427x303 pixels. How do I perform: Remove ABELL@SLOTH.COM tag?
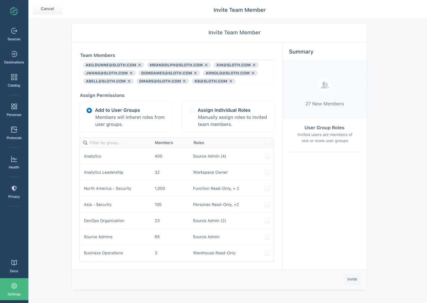[x=129, y=81]
